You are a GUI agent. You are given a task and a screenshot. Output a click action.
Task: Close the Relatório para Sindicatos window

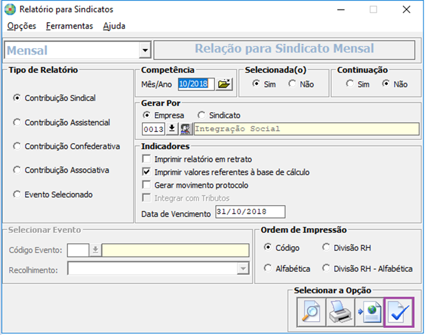click(x=407, y=9)
